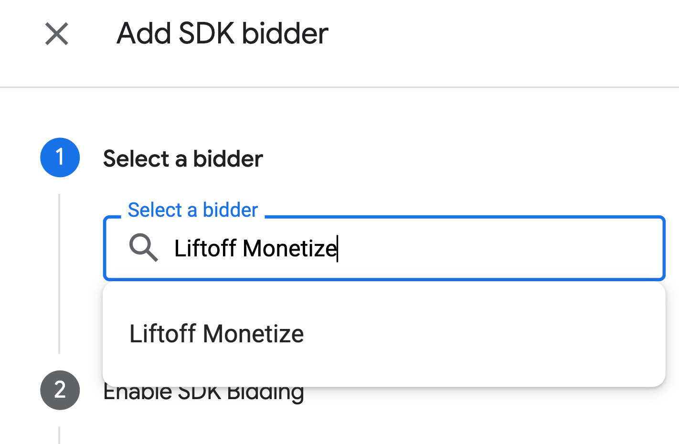Click the connector line below step 2

click(59, 435)
